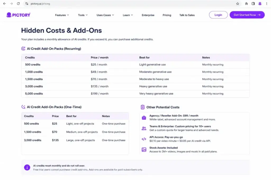Click the one-time credit packs icon
This screenshot has width=271, height=180.
pos(23,107)
